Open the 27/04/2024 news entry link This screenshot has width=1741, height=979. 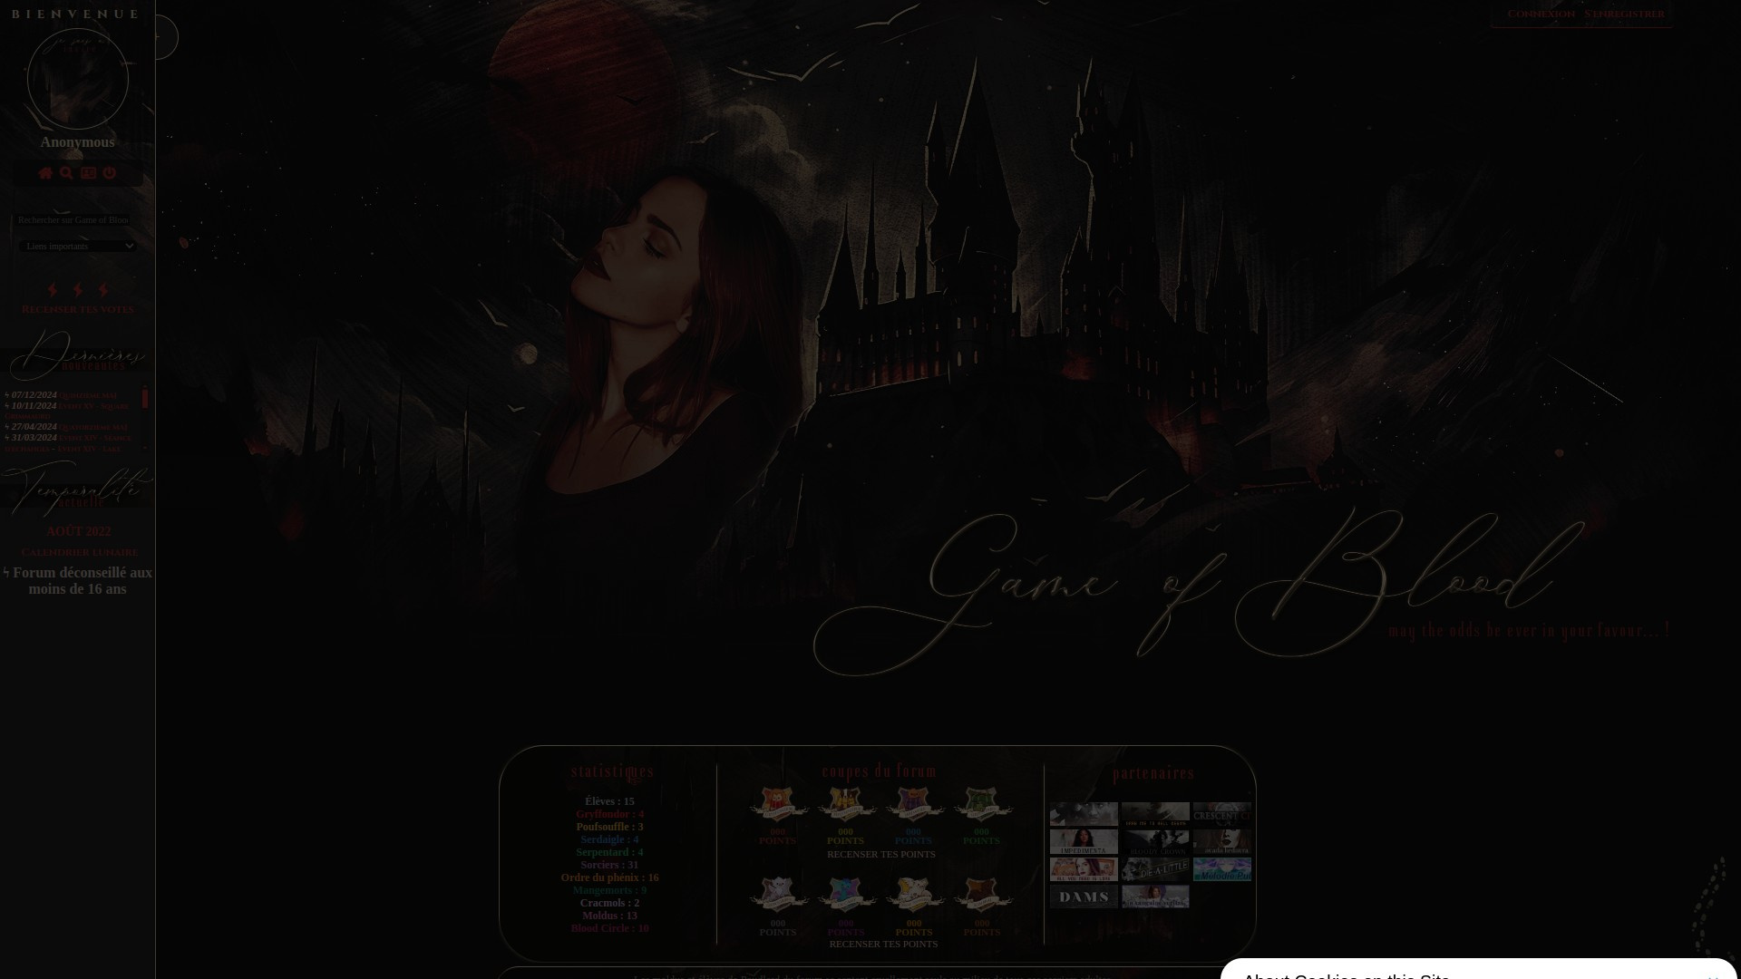tap(93, 427)
